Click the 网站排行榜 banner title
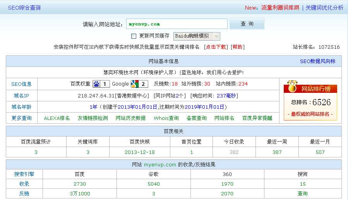The height and width of the screenshot is (200, 348). (x=316, y=89)
